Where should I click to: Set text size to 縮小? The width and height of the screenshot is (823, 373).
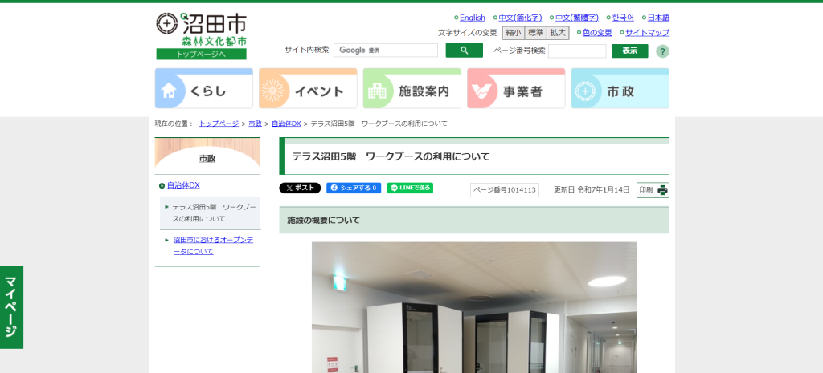coord(514,33)
